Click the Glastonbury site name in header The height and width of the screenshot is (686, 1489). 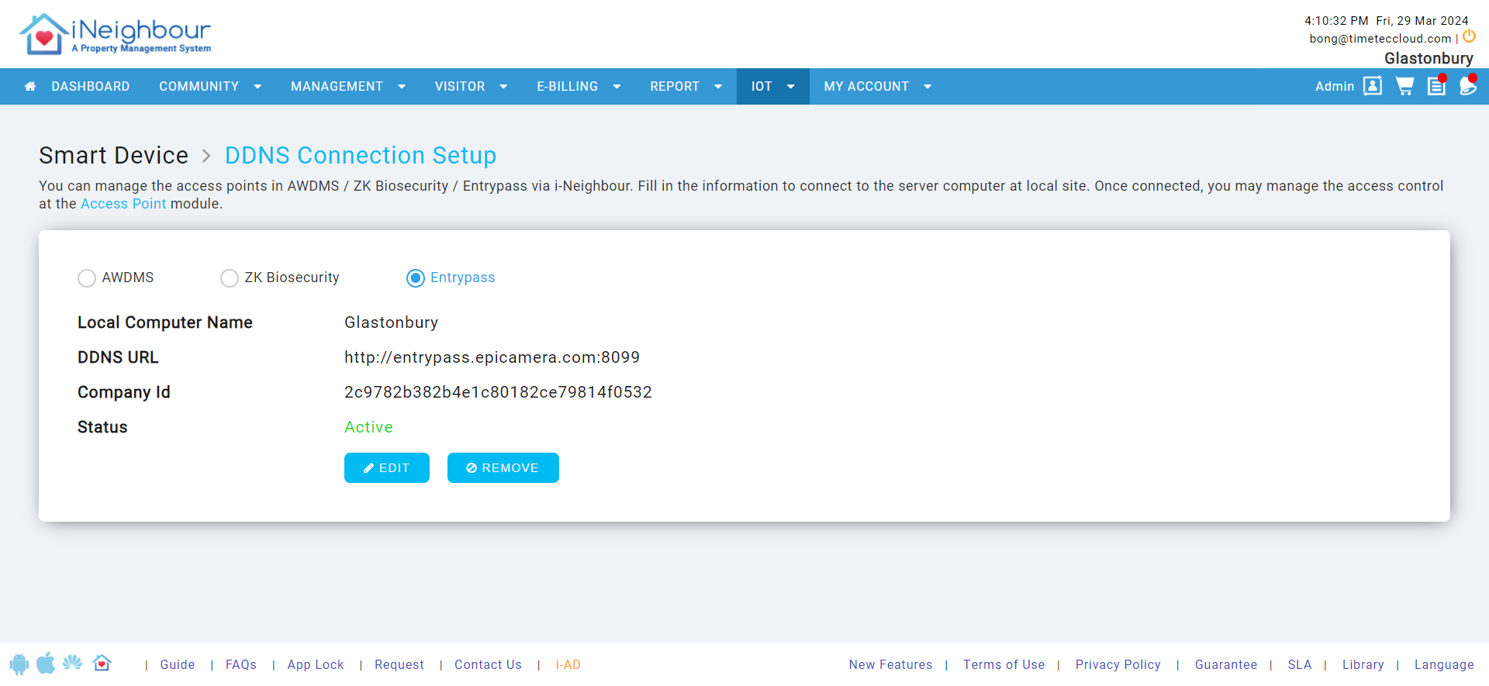click(1429, 59)
